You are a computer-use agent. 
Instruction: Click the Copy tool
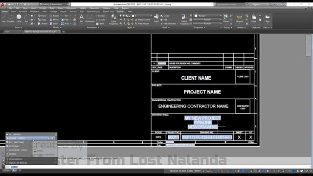43,20
